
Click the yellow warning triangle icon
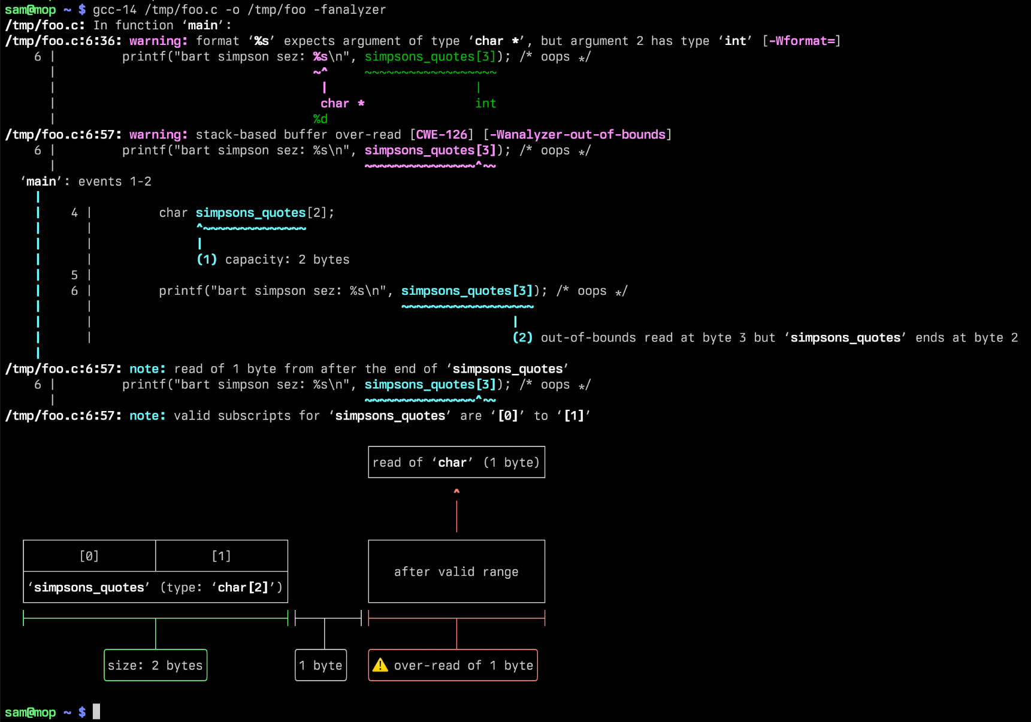click(x=380, y=665)
